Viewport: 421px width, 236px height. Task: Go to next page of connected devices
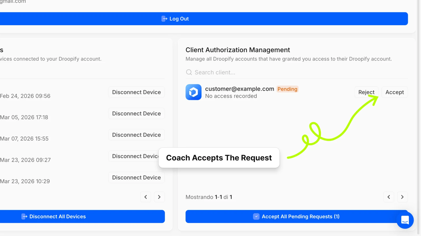159,197
